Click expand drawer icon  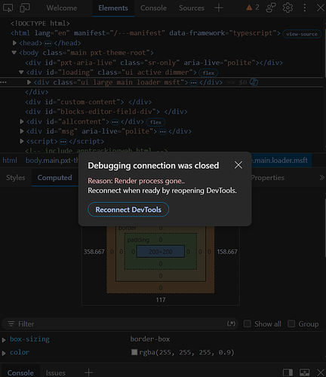click(x=304, y=372)
